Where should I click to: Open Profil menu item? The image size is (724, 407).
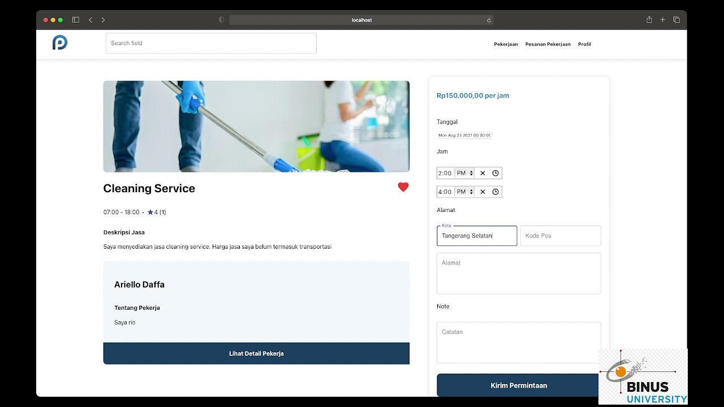click(584, 44)
